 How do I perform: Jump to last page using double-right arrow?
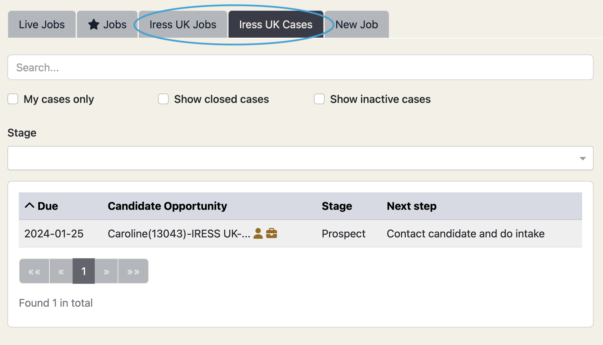click(x=133, y=271)
